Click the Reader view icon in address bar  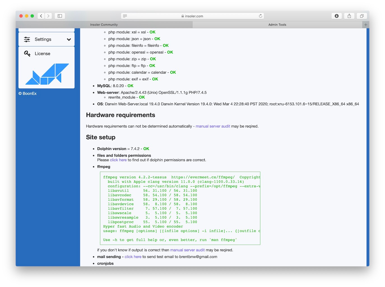point(125,16)
